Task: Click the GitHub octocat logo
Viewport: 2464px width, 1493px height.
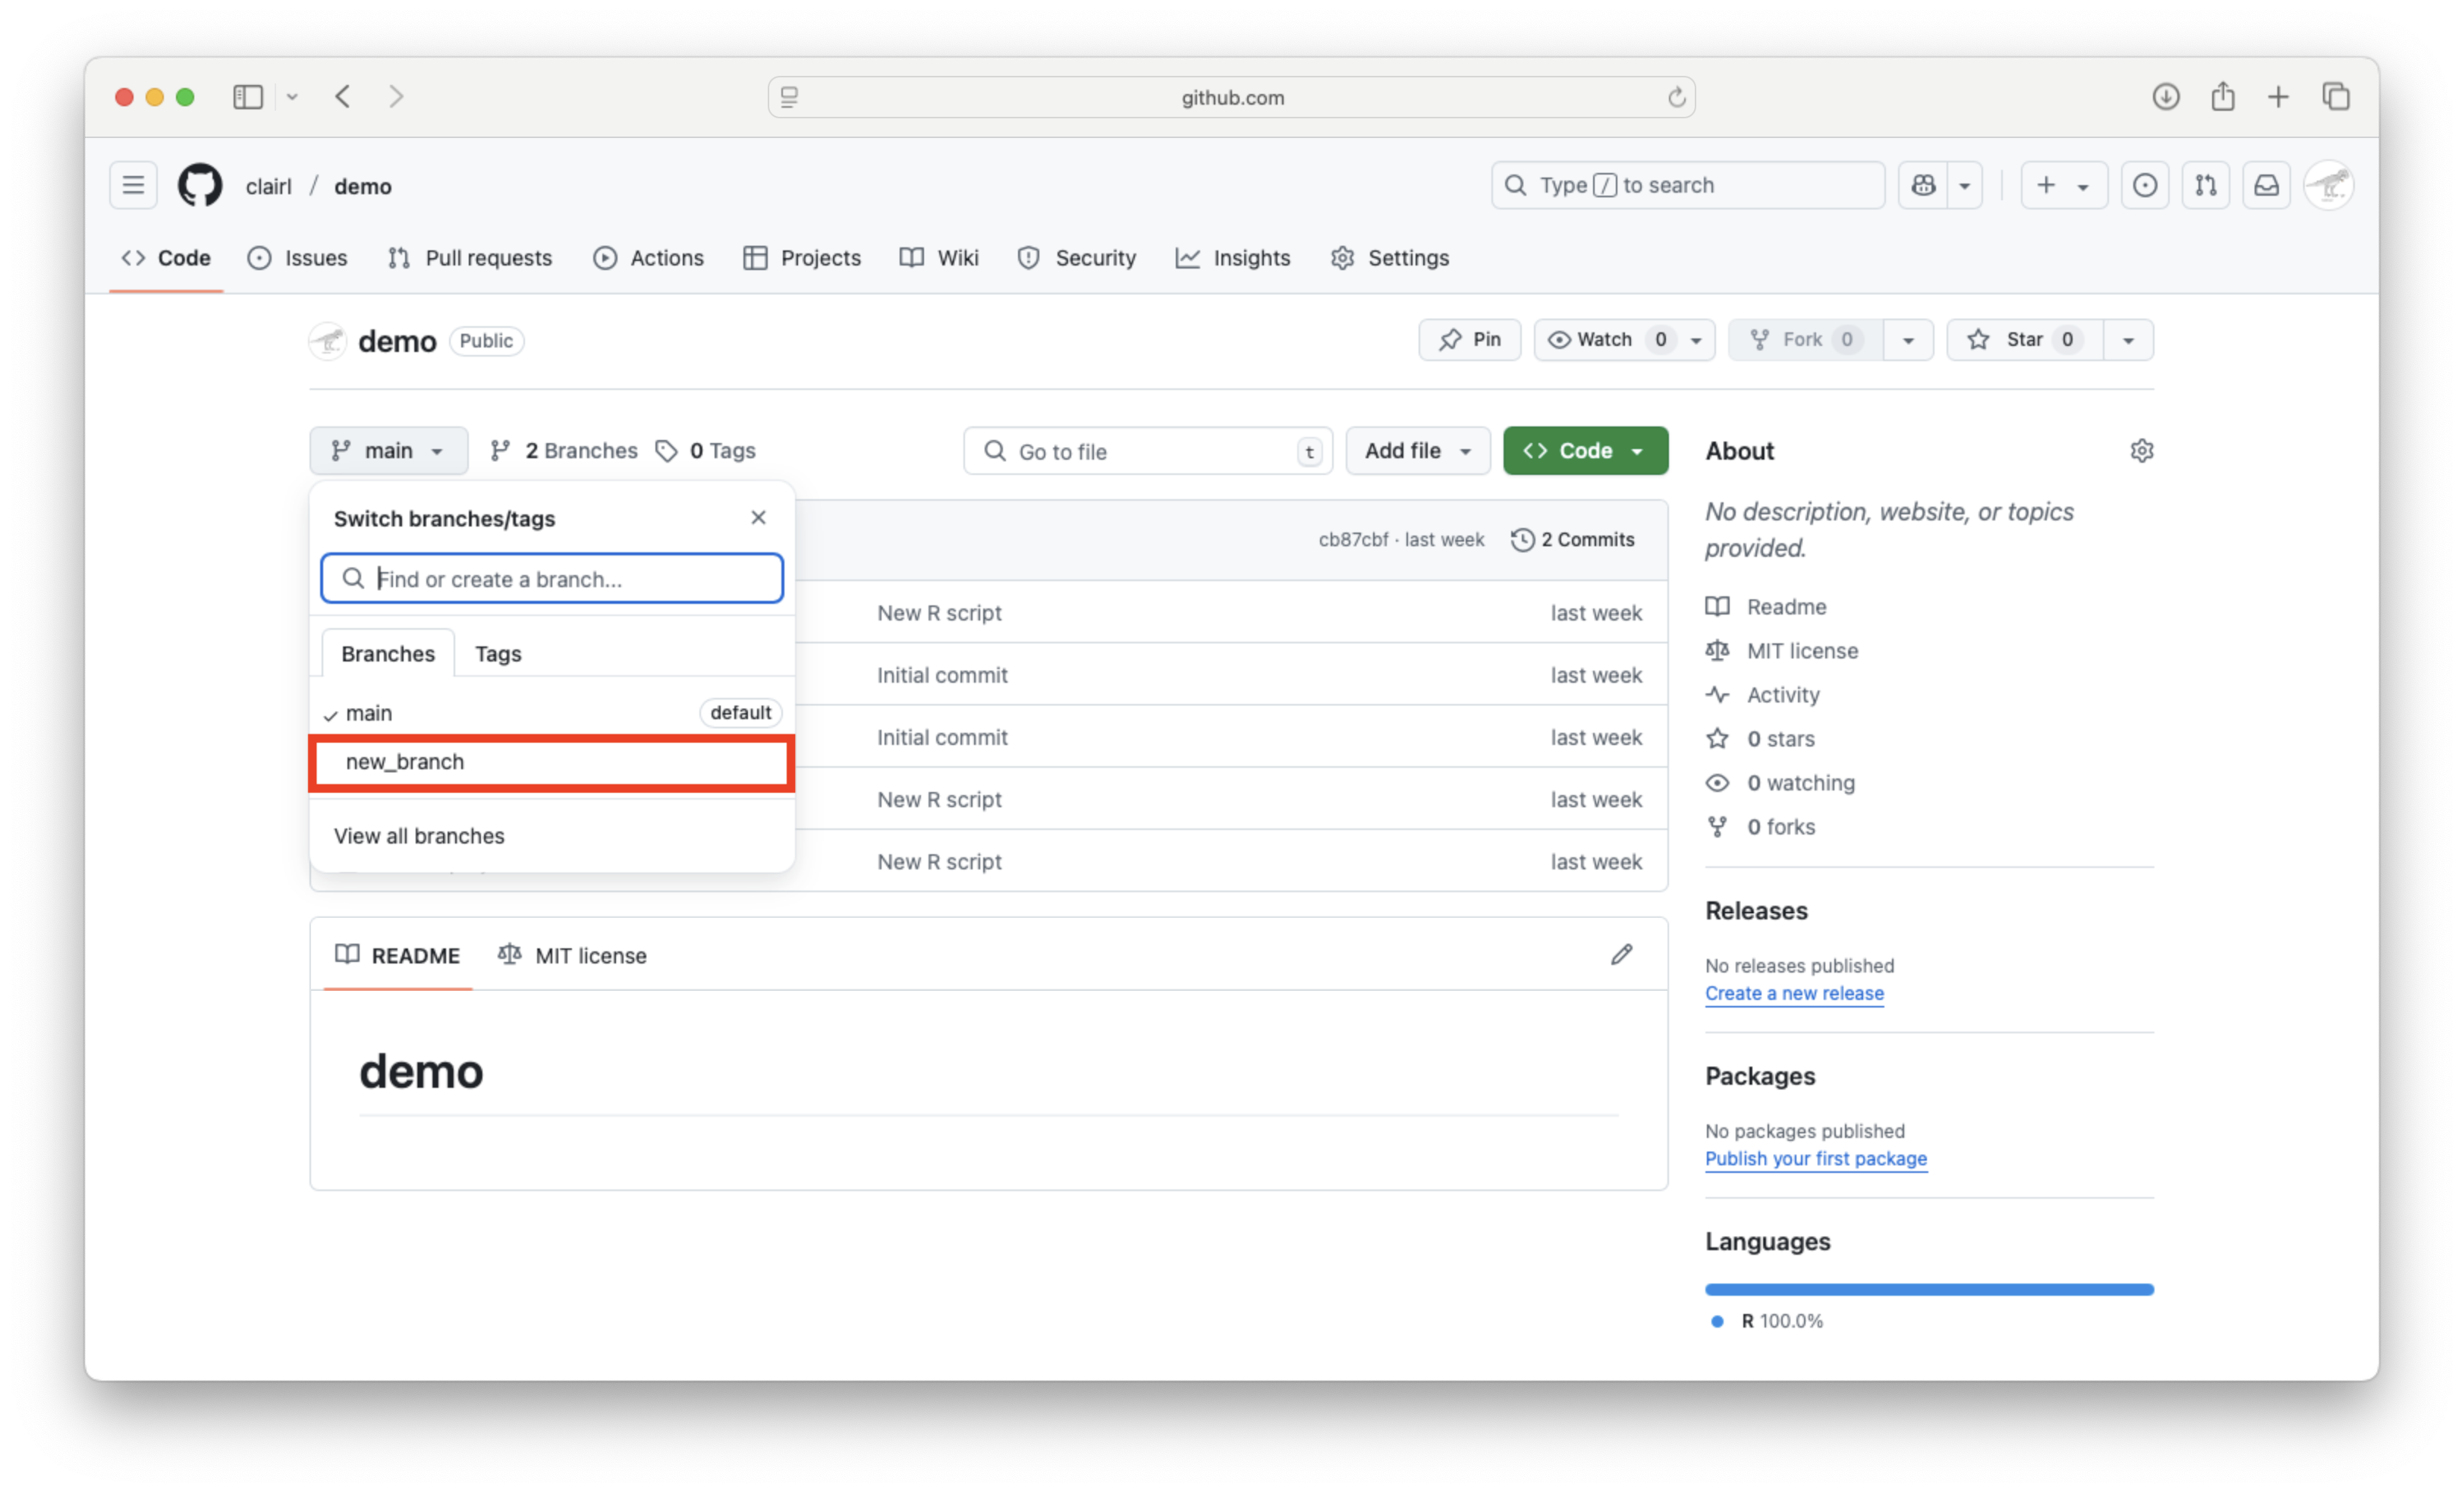Action: (199, 186)
